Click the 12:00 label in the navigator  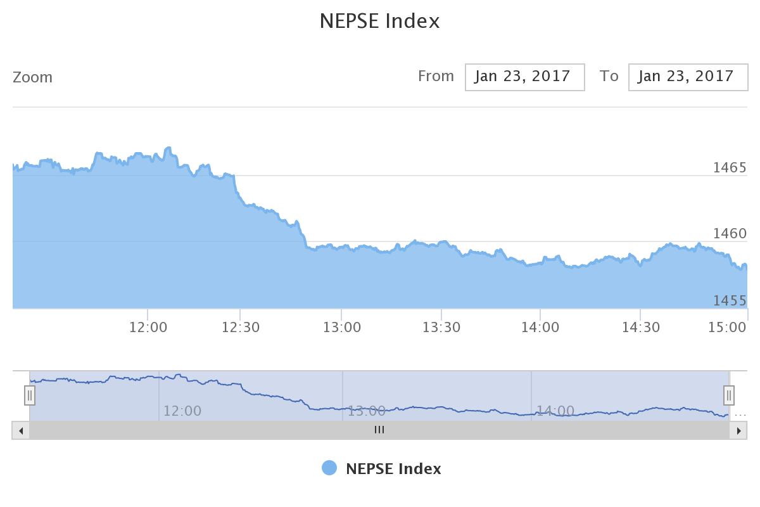pos(182,411)
